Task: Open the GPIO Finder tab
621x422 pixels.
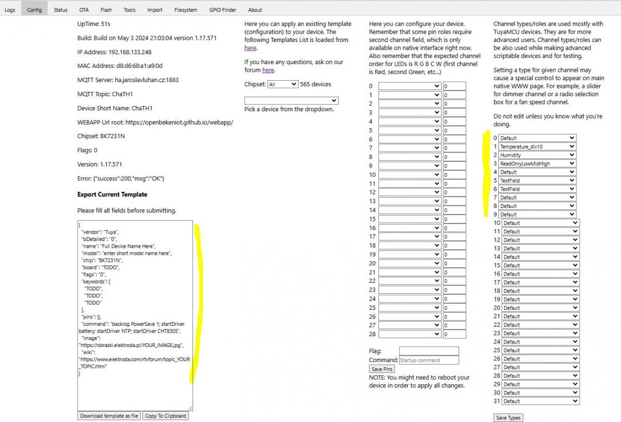Action: click(223, 10)
